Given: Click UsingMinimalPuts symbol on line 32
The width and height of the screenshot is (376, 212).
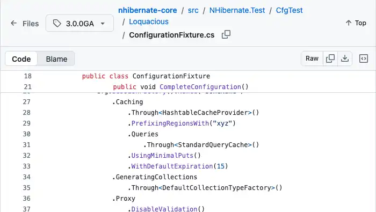Looking at the screenshot, I should [x=162, y=156].
